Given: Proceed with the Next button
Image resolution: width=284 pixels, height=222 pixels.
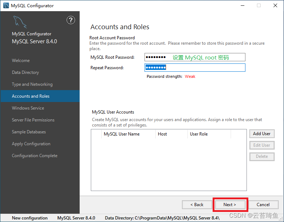Looking at the screenshot, I should coord(230,205).
